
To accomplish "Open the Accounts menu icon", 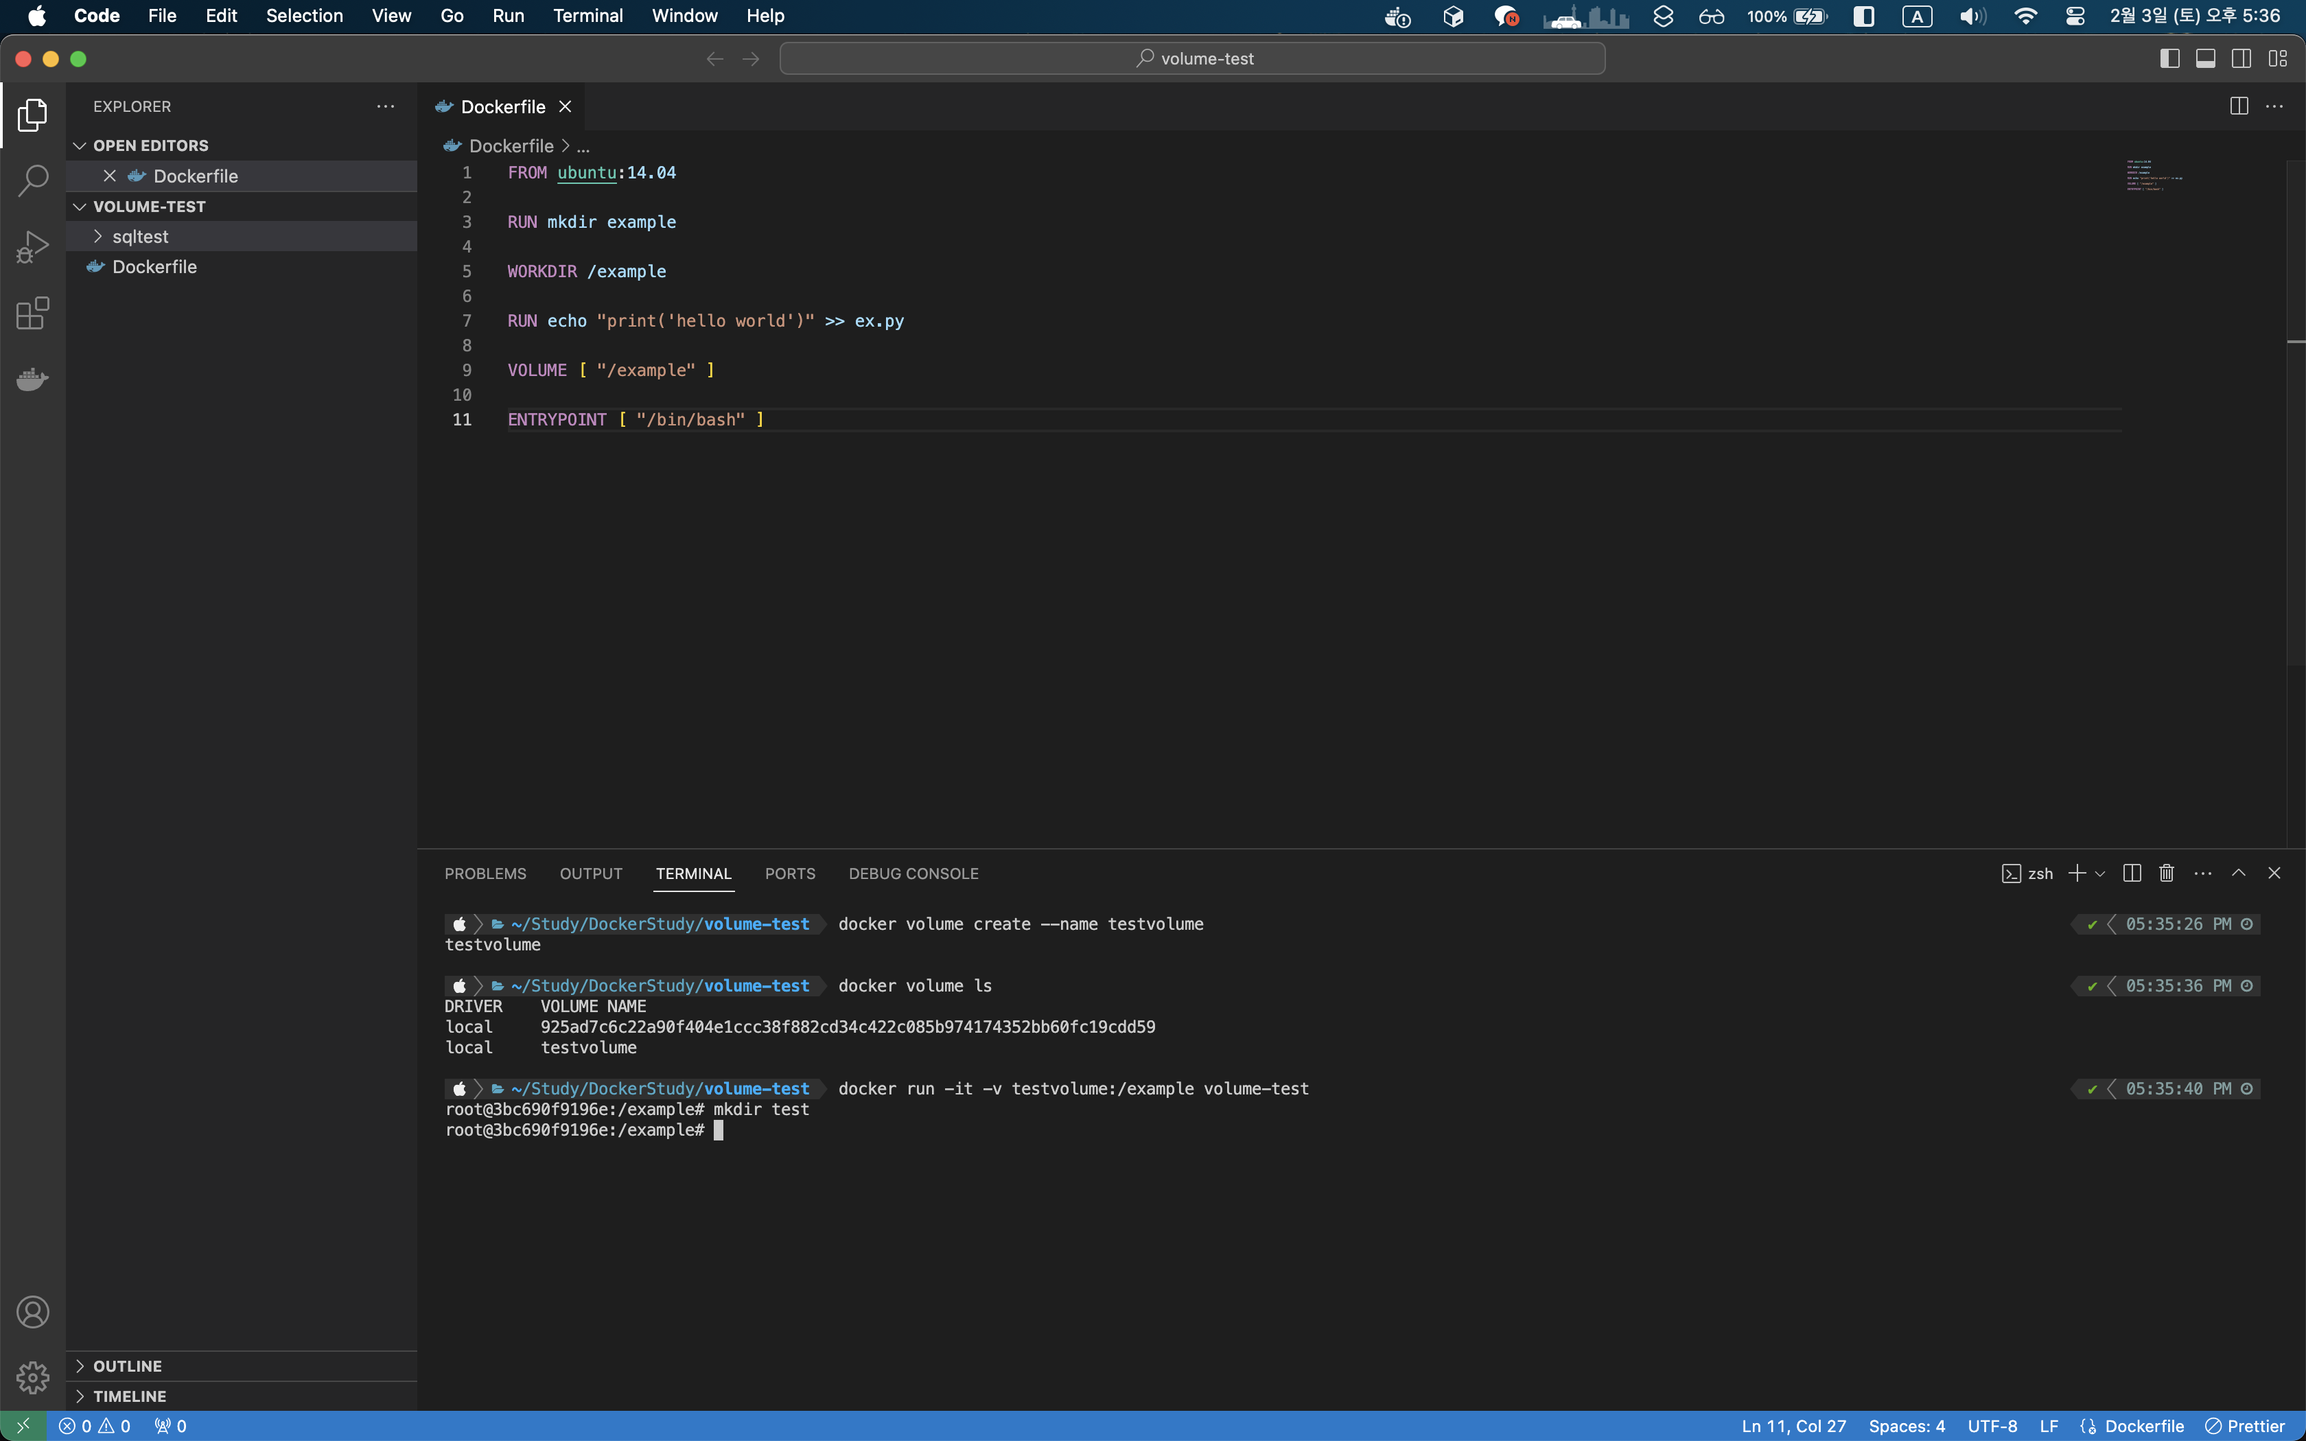I will 32,1312.
